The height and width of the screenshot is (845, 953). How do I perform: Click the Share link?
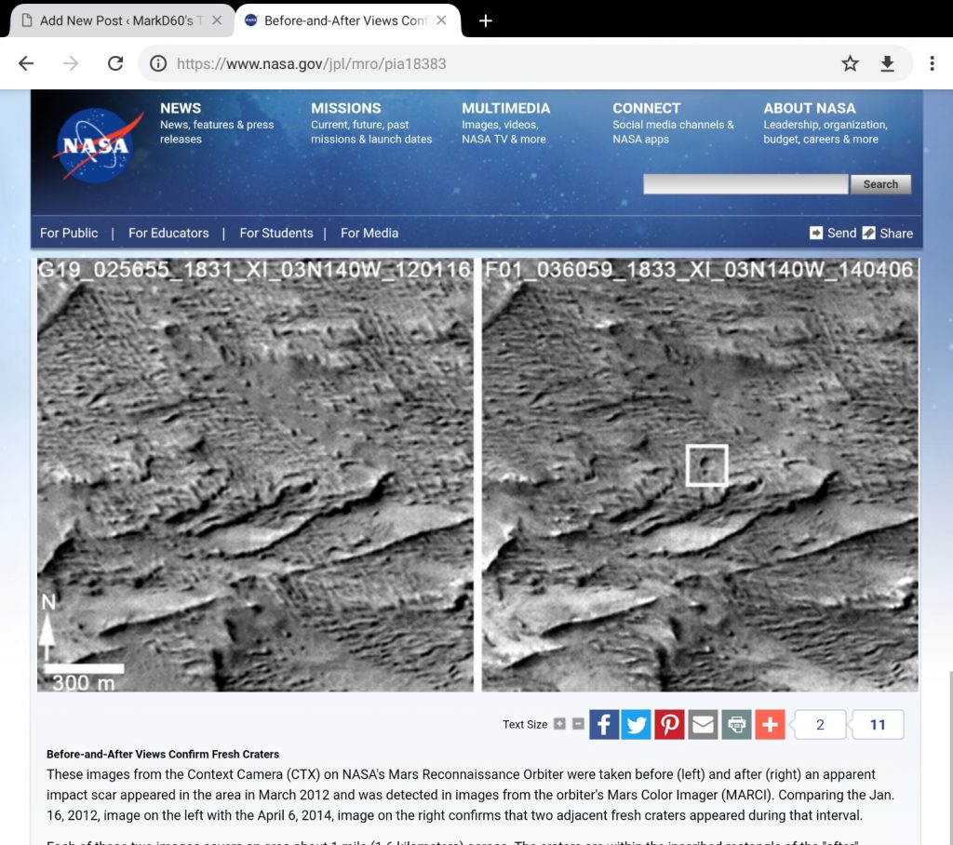(x=888, y=233)
